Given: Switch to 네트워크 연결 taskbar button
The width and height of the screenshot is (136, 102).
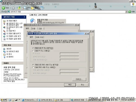Looking at the screenshot, I should pyautogui.click(x=79, y=100).
